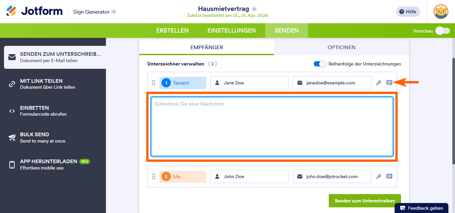The width and height of the screenshot is (455, 213).
Task: Click the key icon in John Doe's row
Action: tap(379, 176)
